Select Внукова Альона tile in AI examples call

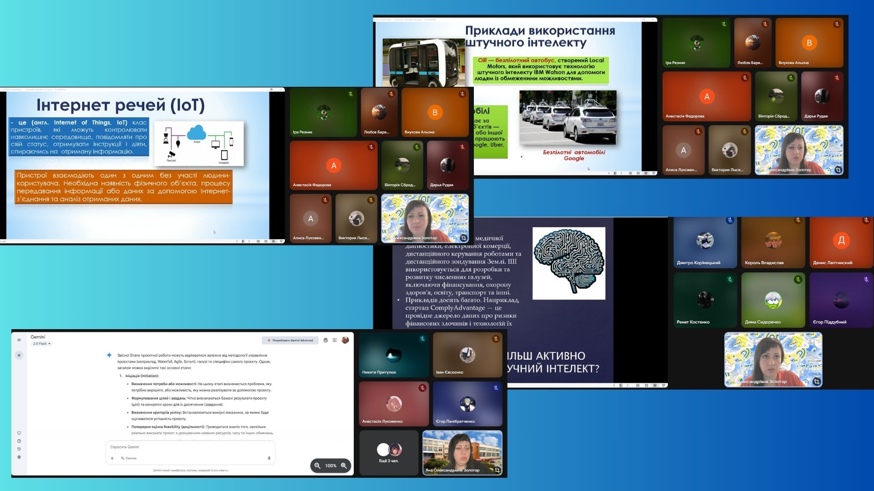click(809, 43)
